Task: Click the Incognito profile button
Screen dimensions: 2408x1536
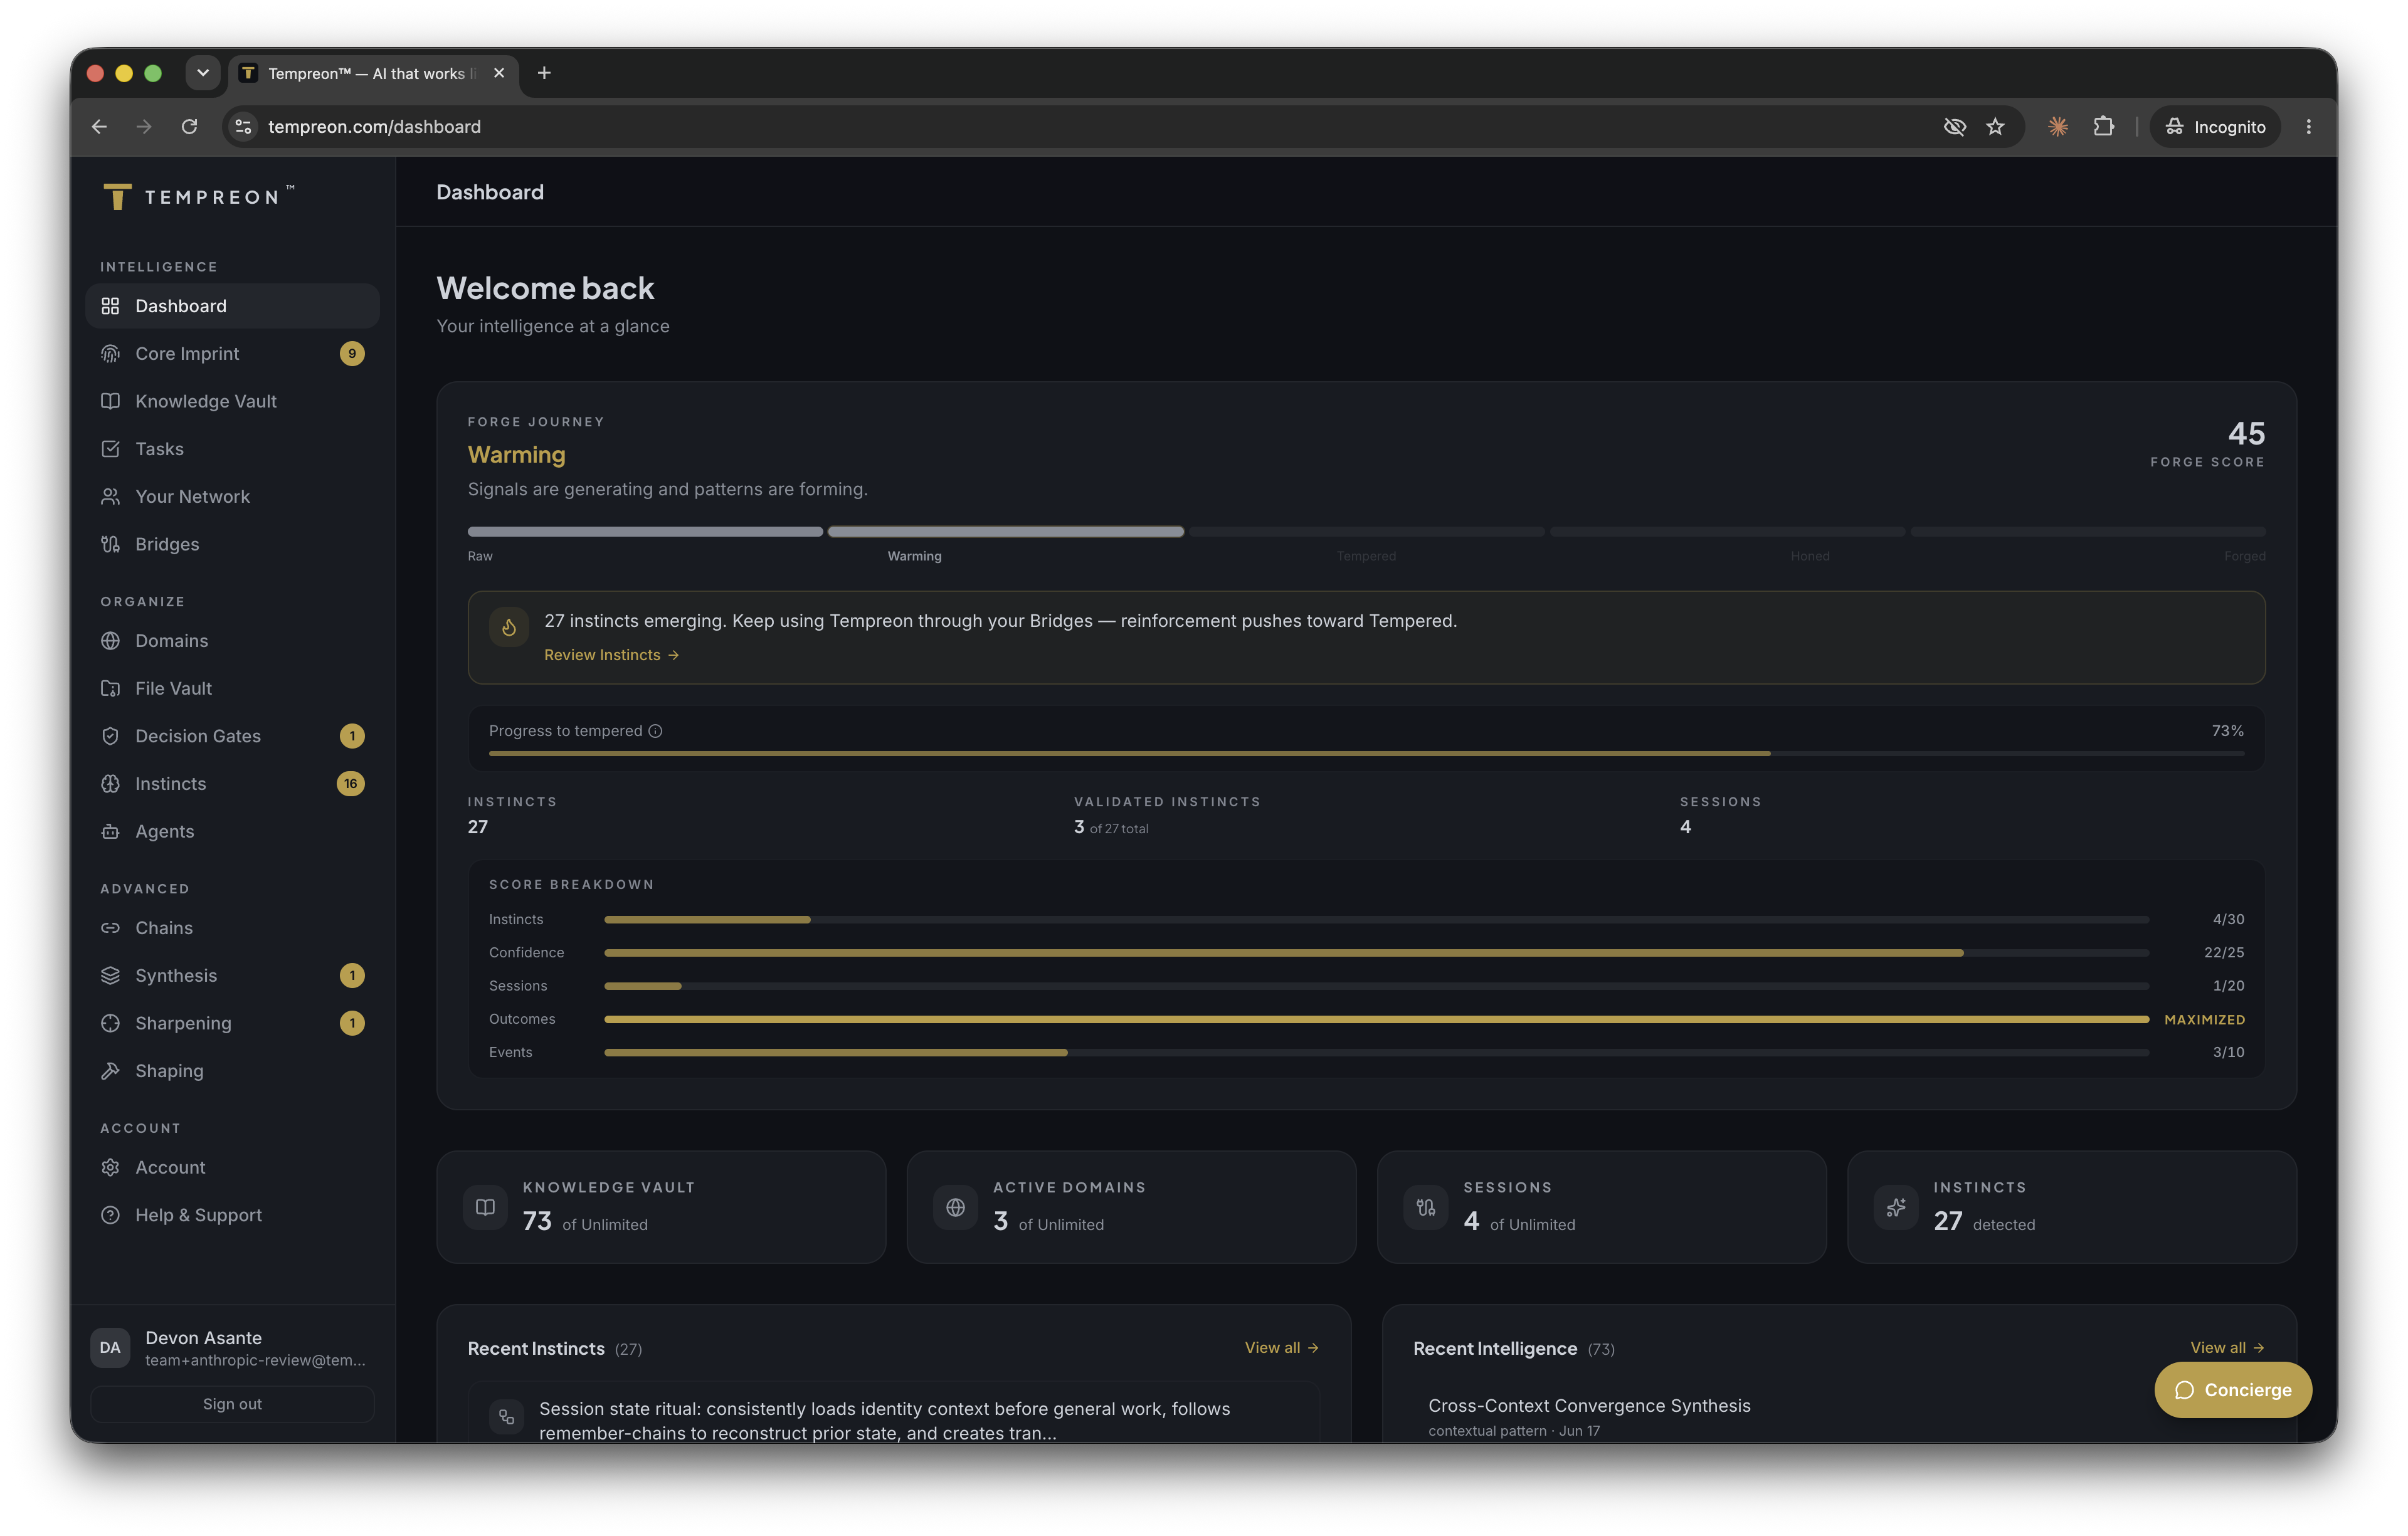Action: (2215, 127)
